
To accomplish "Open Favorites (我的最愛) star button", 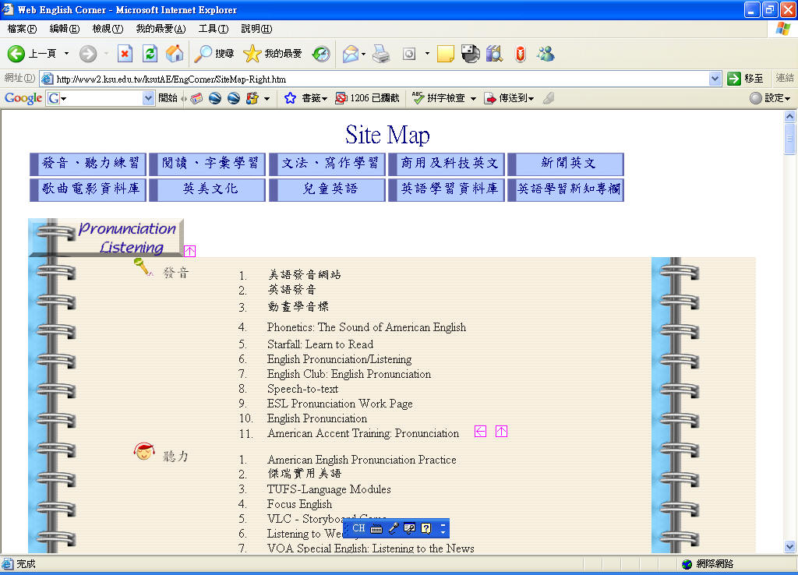I will [272, 54].
